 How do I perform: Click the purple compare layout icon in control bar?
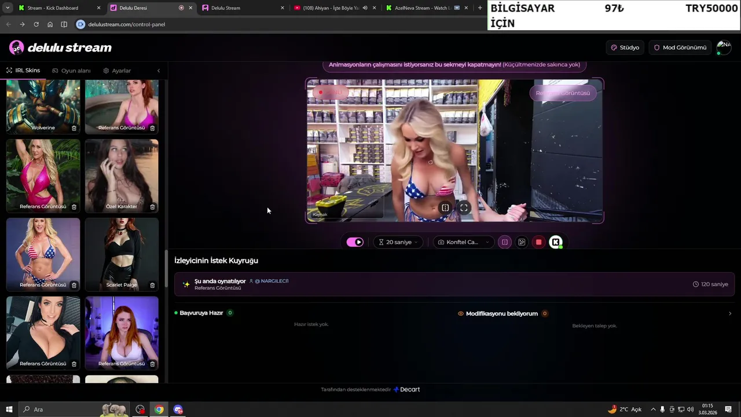click(x=505, y=242)
